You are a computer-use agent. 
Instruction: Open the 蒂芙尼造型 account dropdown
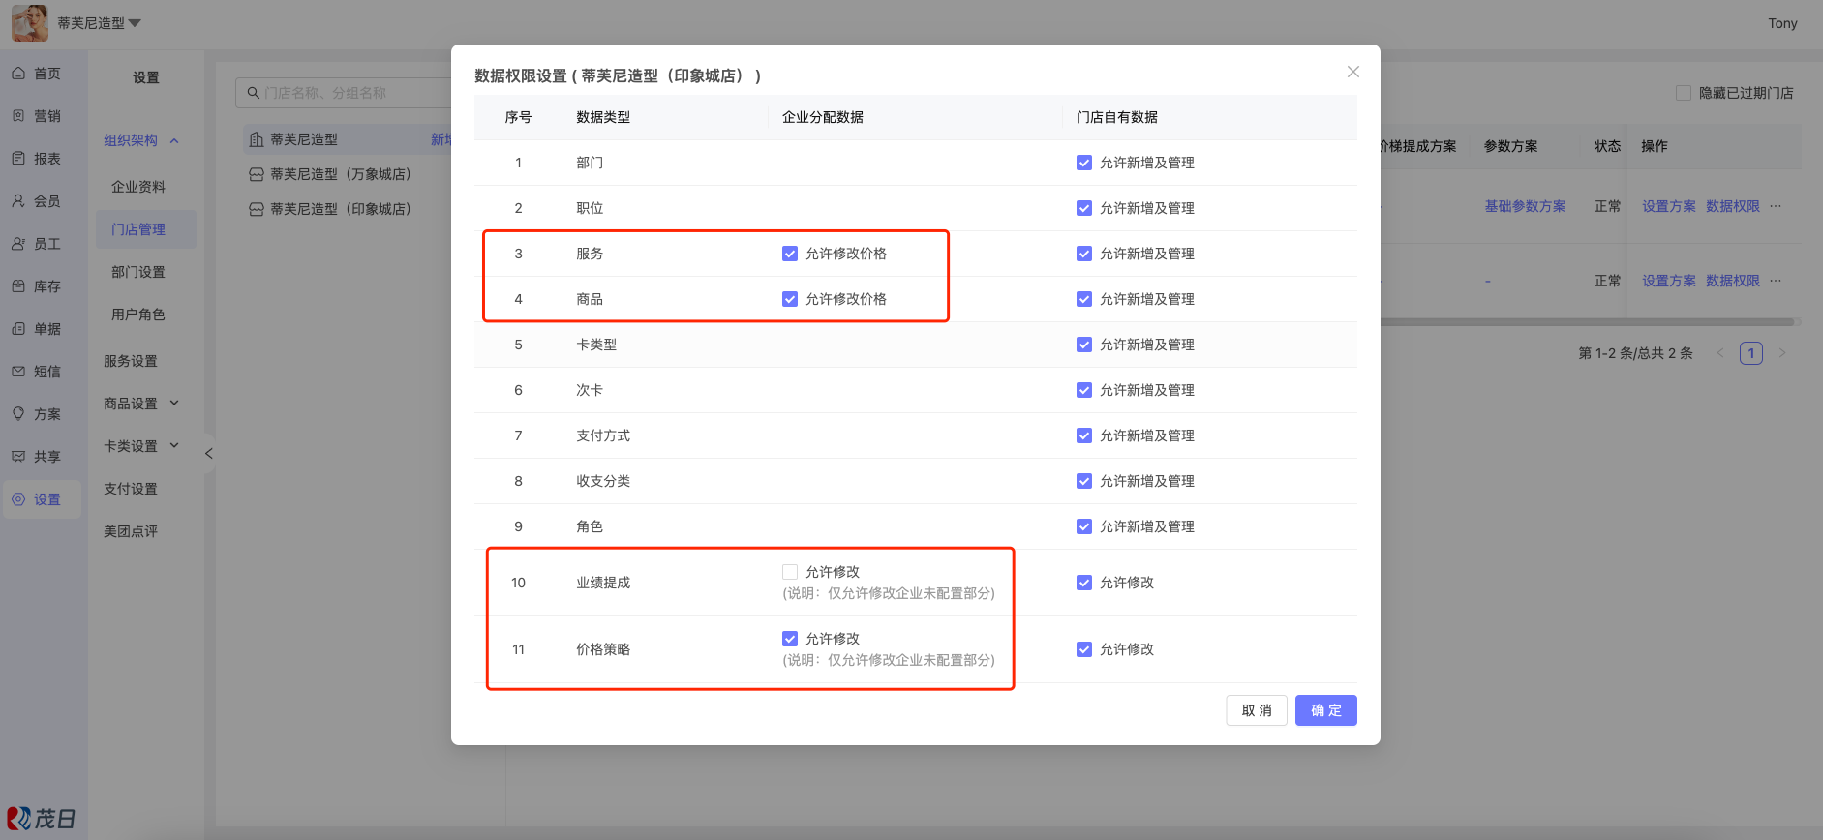click(x=135, y=23)
